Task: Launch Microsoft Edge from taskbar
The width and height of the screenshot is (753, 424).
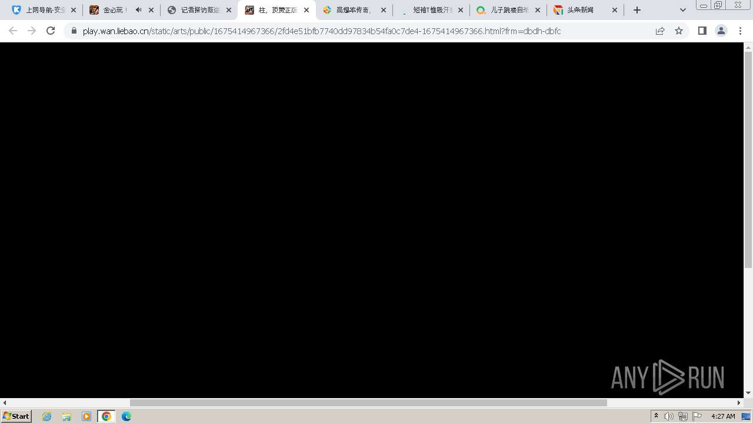Action: [126, 416]
